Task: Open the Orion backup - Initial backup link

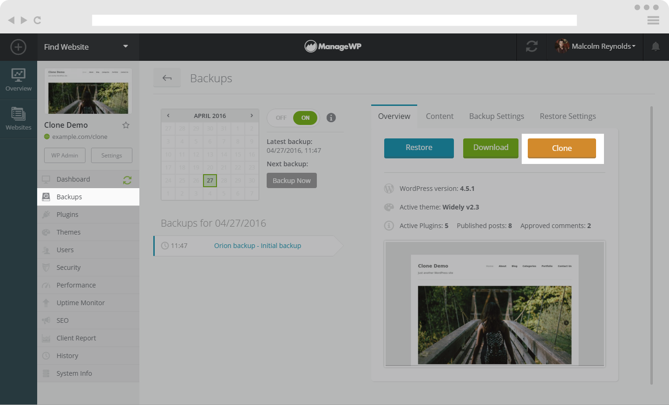Action: pos(257,246)
